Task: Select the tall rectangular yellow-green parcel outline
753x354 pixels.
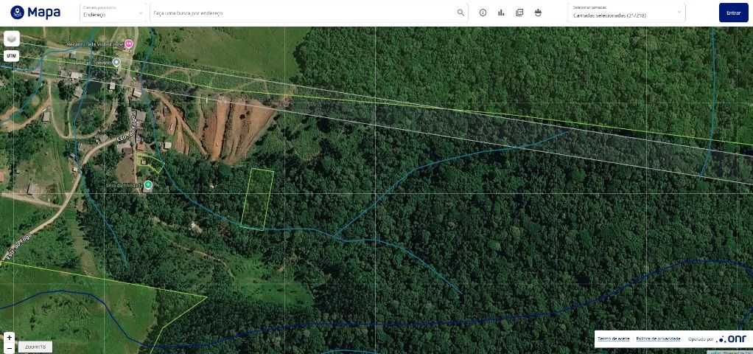Action: [257, 199]
